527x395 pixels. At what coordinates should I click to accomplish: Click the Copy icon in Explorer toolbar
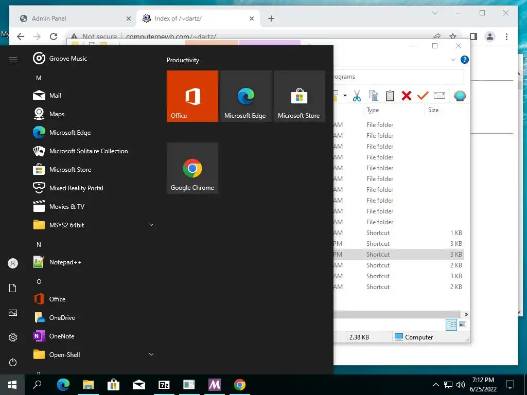pos(374,96)
